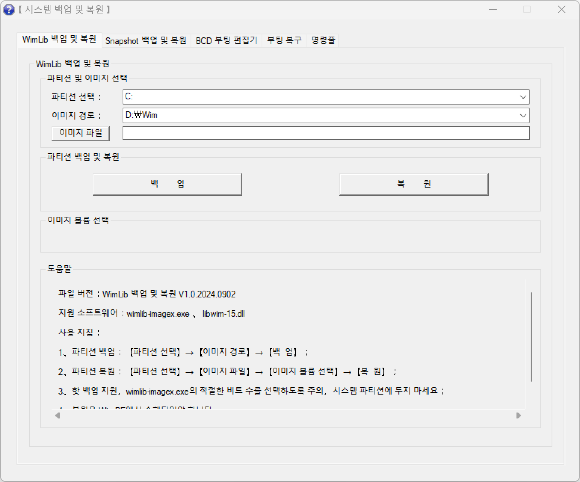The height and width of the screenshot is (482, 580).
Task: Click help line 2 about 파티션 복원
Action: (227, 371)
